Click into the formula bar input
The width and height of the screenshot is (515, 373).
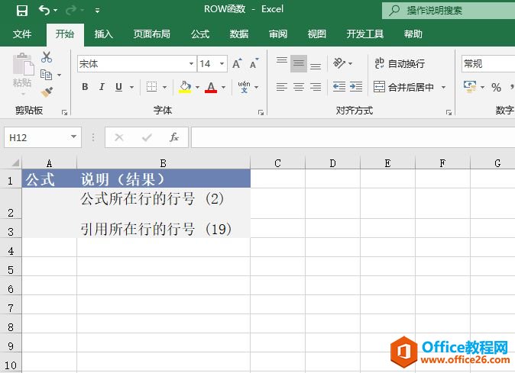tap(353, 137)
